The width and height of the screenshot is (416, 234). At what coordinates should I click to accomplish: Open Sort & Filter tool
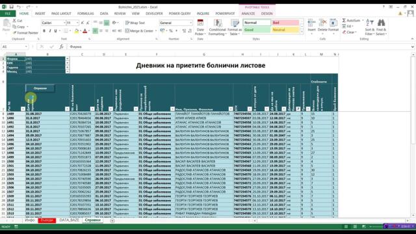click(x=370, y=27)
